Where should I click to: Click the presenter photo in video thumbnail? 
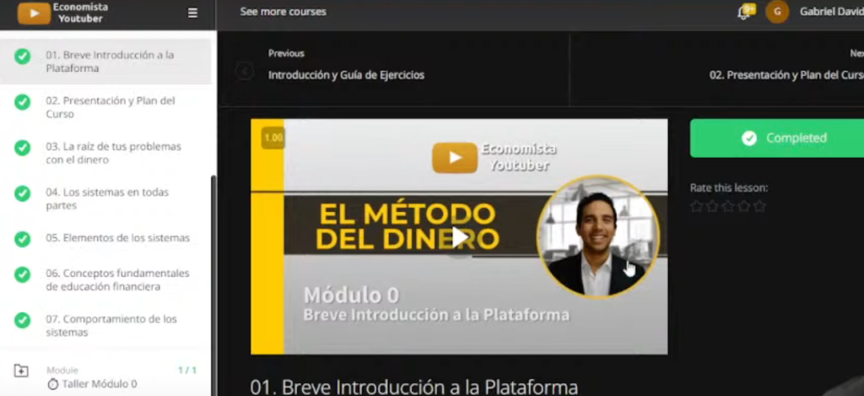(x=598, y=237)
